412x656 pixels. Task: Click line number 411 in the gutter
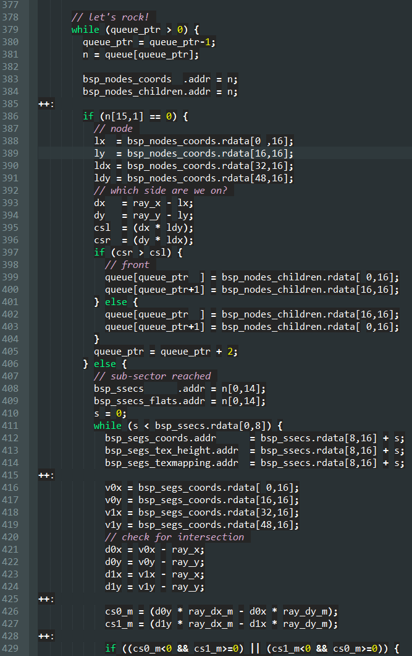(11, 426)
